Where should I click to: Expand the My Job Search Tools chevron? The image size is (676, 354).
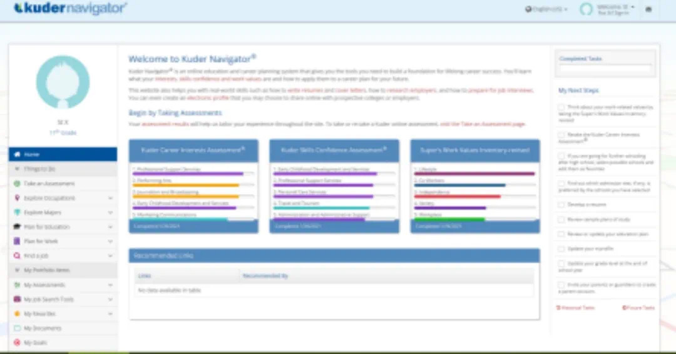[110, 300]
